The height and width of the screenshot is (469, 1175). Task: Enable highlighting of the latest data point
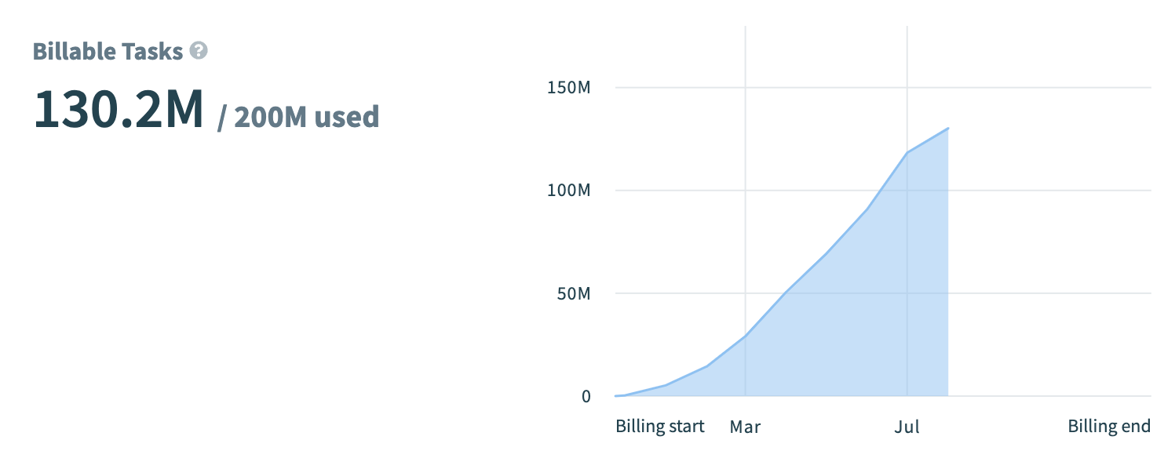pyautogui.click(x=947, y=127)
